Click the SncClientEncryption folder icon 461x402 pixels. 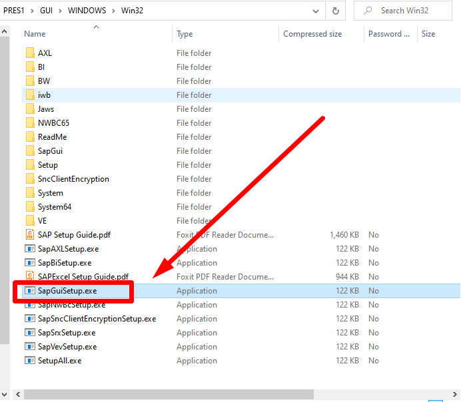(x=30, y=179)
